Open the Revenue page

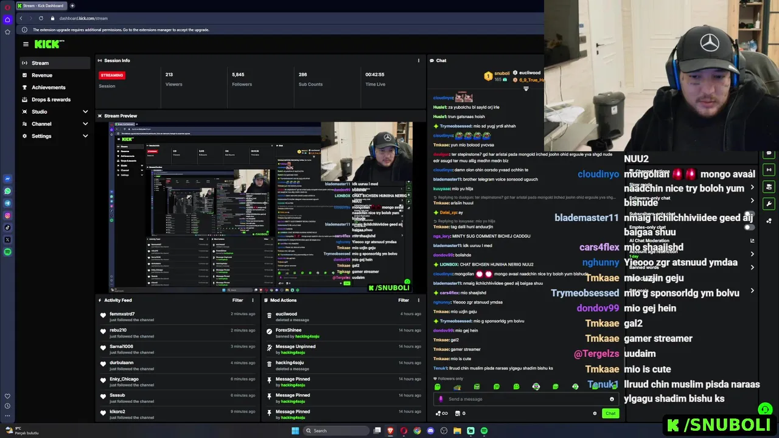coord(55,75)
